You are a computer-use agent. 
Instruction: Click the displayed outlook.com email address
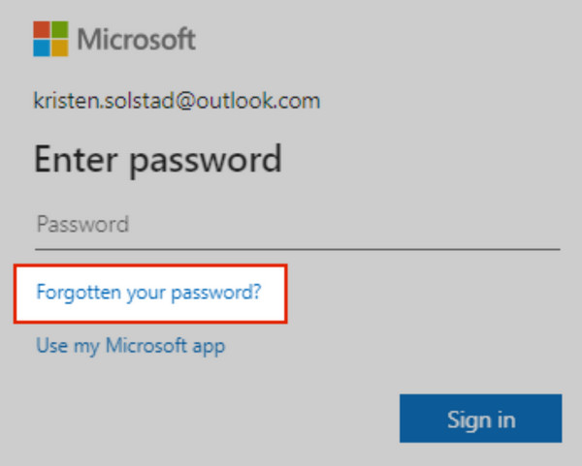[x=177, y=101]
